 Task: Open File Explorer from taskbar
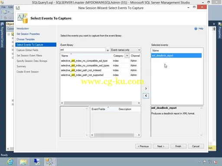(23, 162)
